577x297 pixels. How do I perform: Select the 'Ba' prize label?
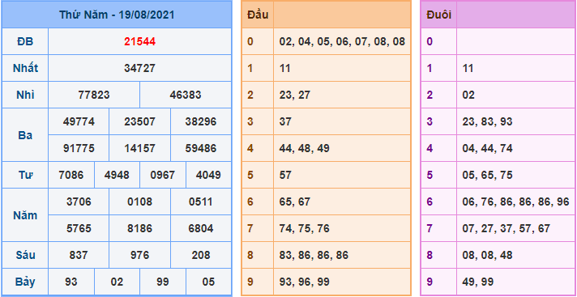[x=25, y=135]
